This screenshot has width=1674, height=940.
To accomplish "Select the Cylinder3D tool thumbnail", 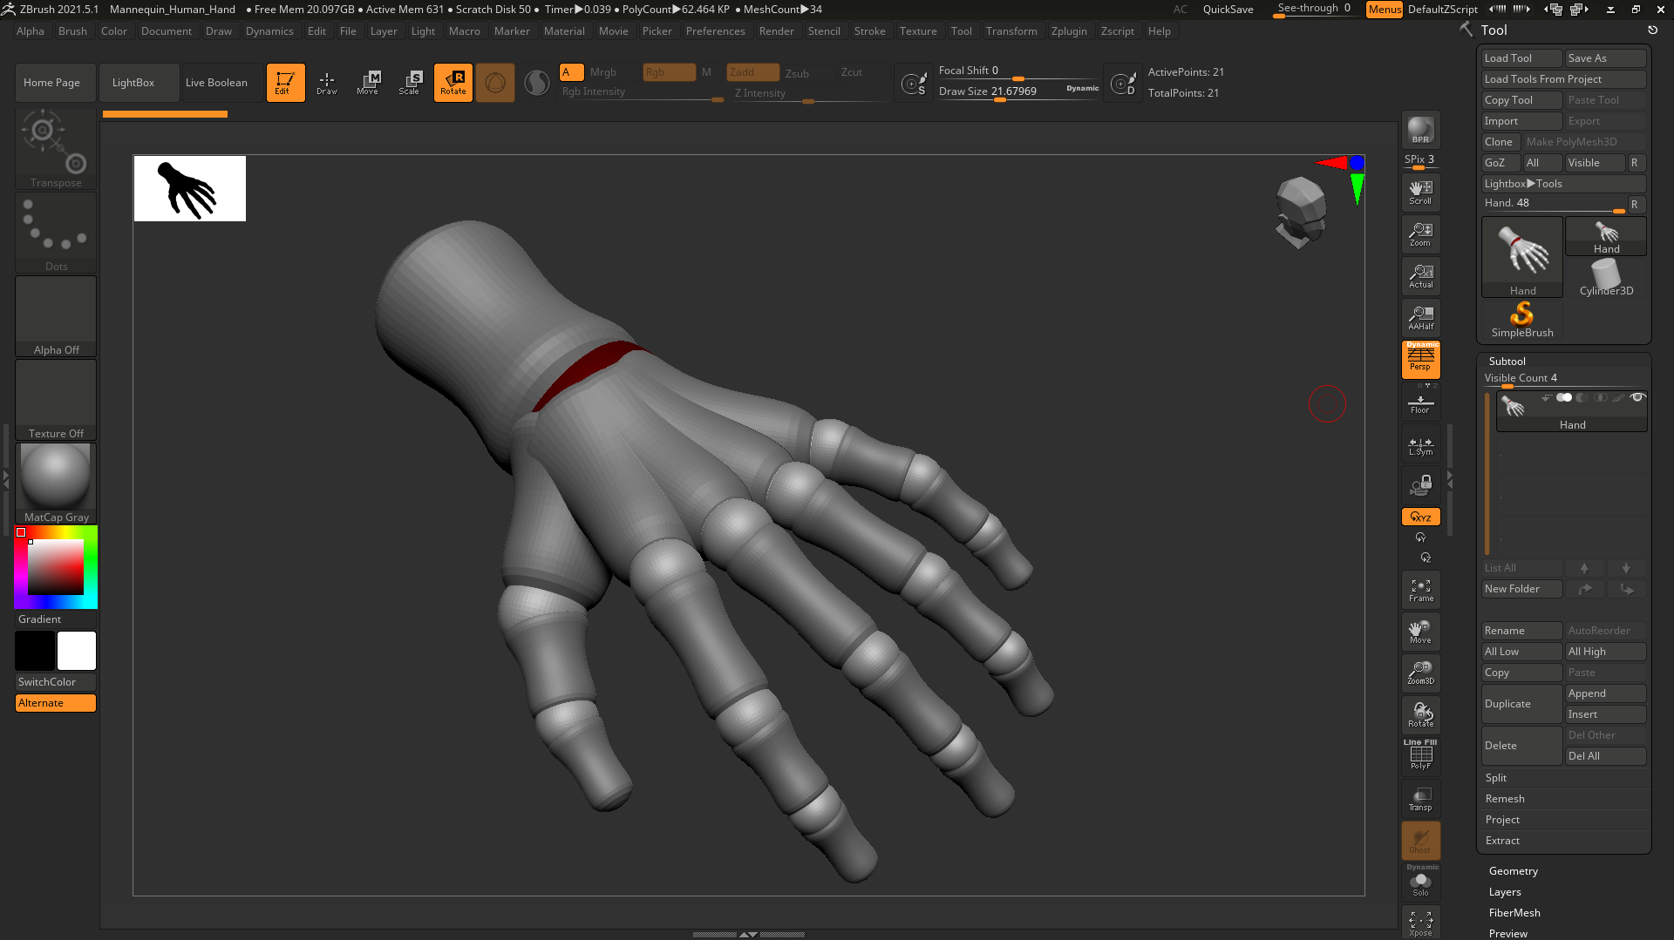I will click(1606, 279).
